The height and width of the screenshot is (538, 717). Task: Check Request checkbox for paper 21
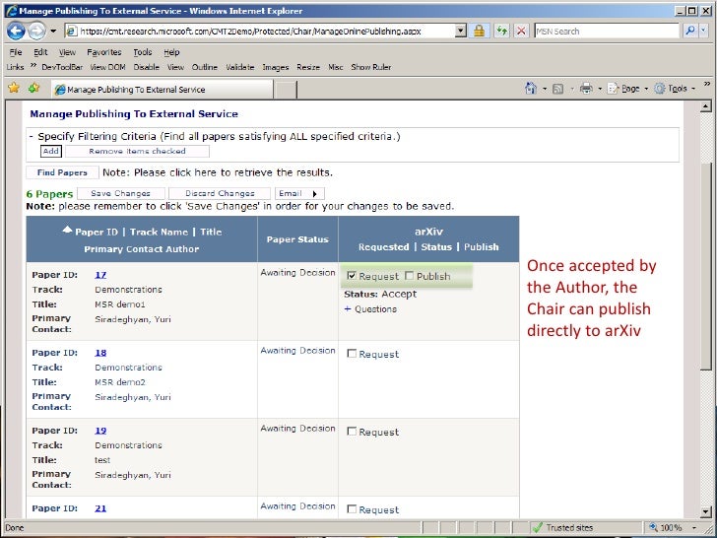tap(352, 508)
